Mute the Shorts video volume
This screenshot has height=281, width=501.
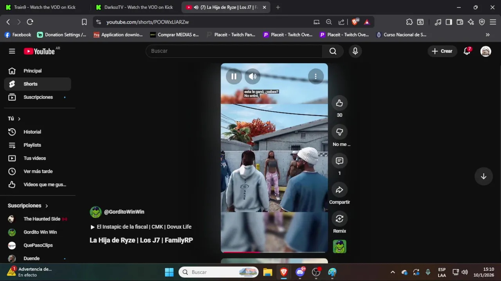[x=252, y=76]
